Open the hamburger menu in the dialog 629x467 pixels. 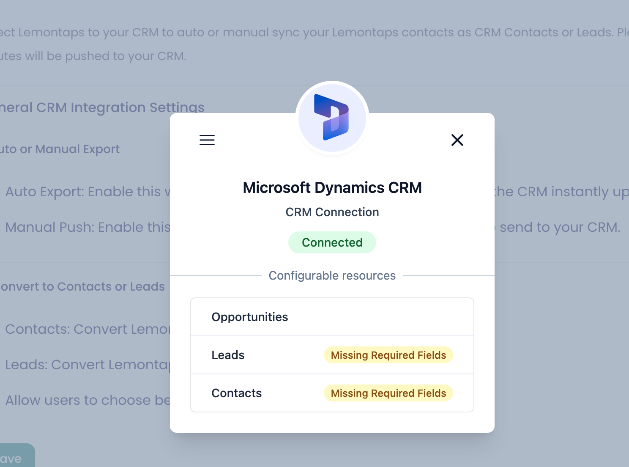tap(207, 140)
